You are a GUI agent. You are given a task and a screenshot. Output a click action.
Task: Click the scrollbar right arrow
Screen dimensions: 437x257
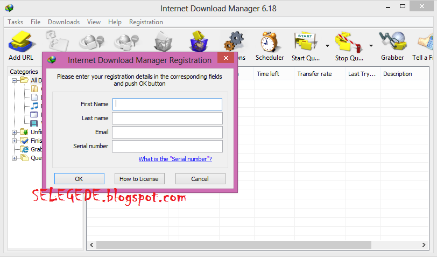coord(424,245)
